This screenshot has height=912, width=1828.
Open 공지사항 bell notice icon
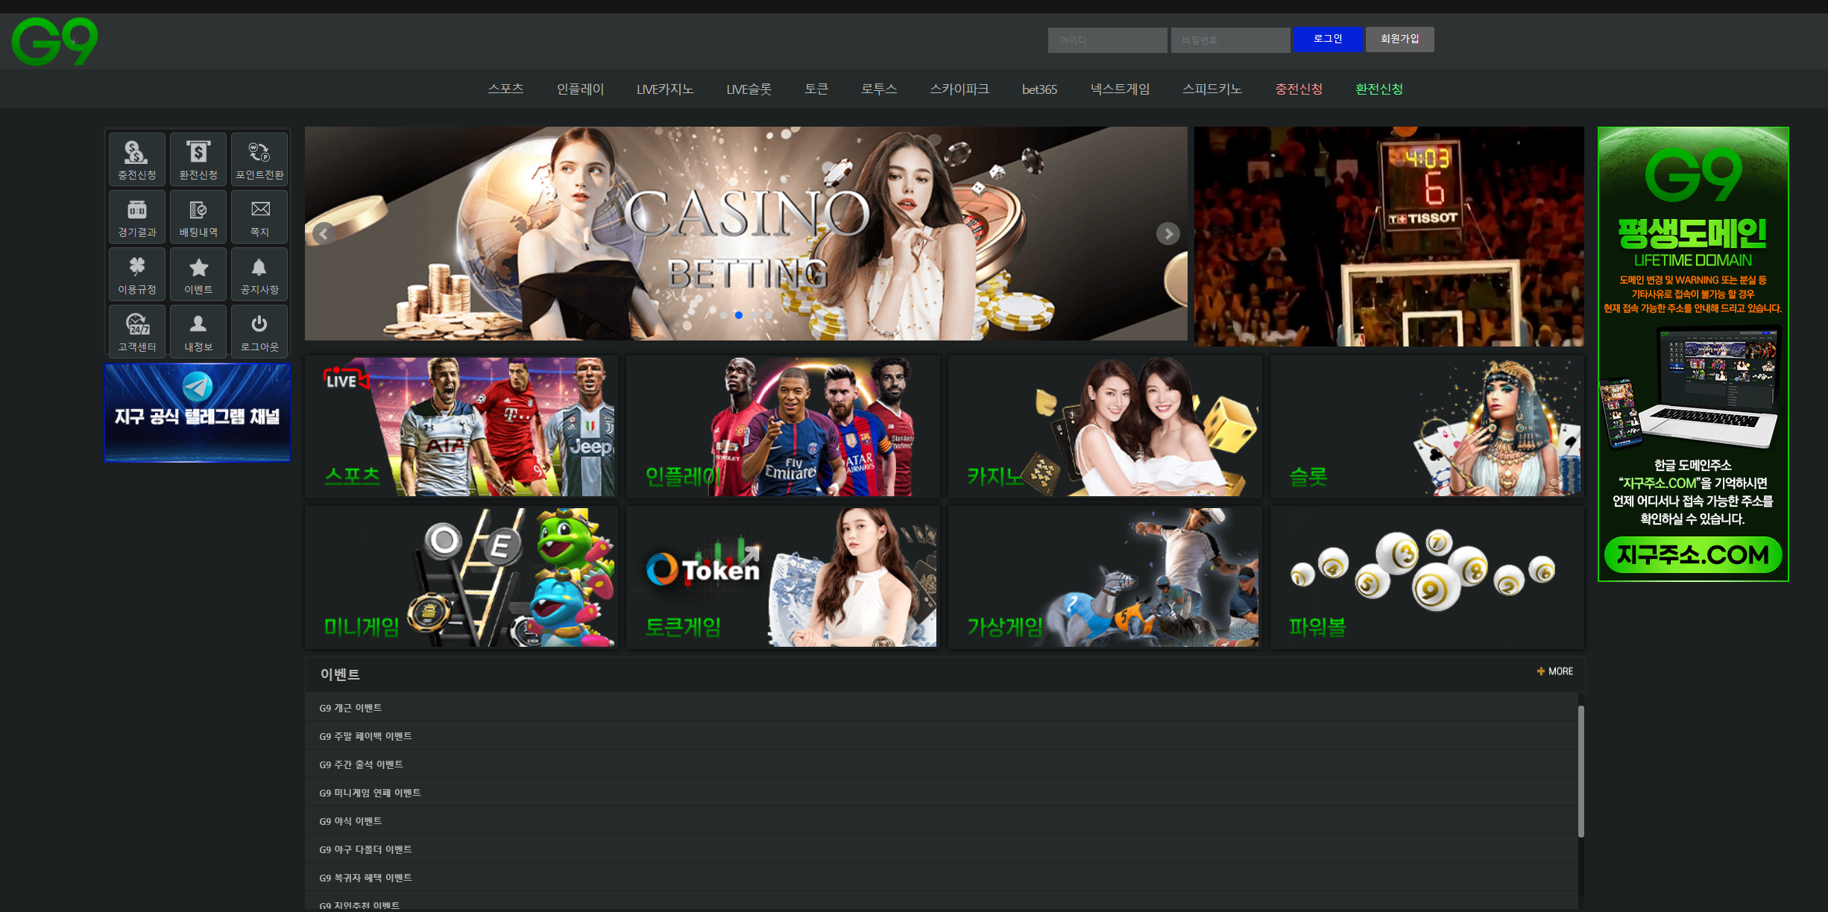point(259,274)
